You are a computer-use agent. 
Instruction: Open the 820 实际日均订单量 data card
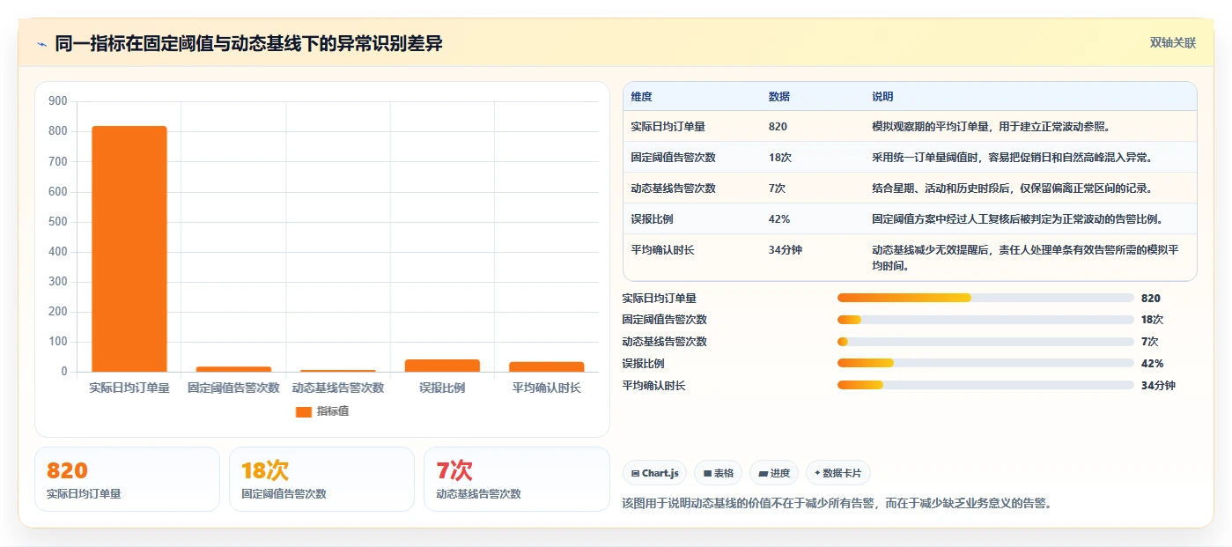pyautogui.click(x=127, y=479)
